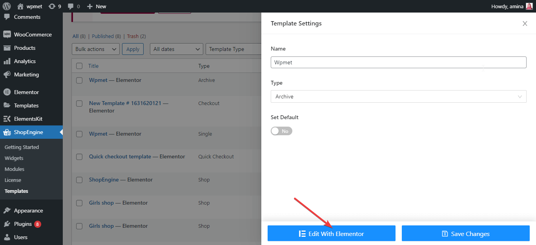Viewport: 536px width, 245px height.
Task: Click the WooCommerce sidebar icon
Action: [7, 34]
